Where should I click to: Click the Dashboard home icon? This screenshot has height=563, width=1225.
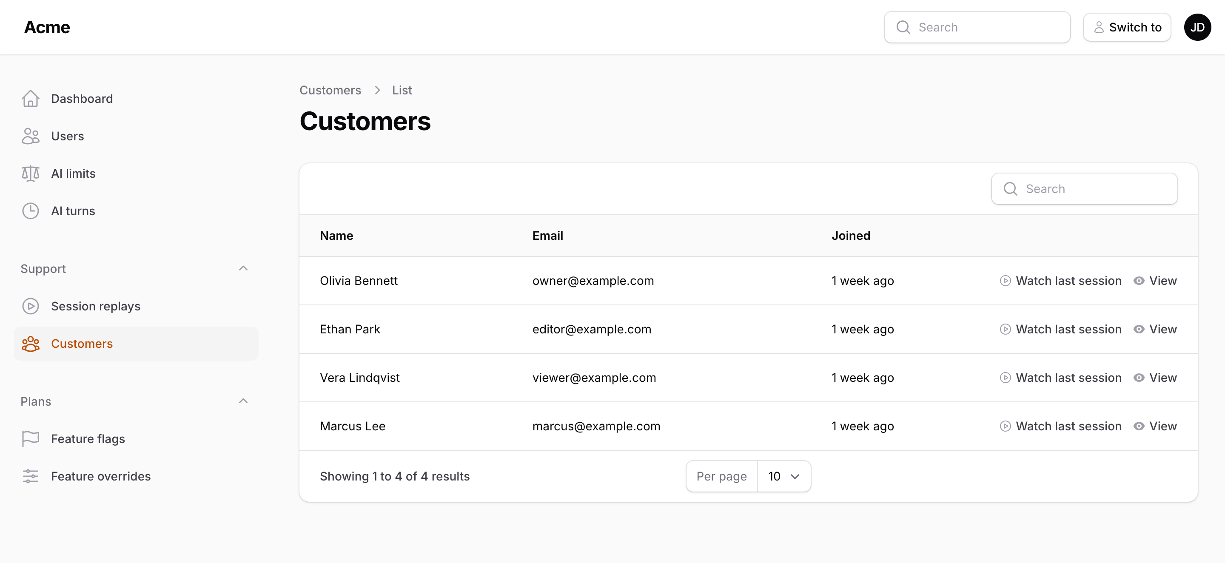click(31, 98)
